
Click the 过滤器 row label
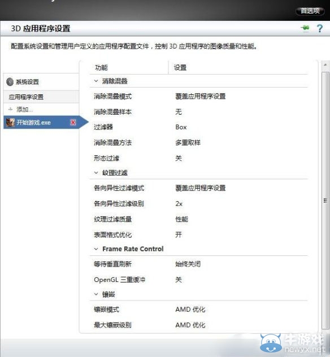point(103,127)
